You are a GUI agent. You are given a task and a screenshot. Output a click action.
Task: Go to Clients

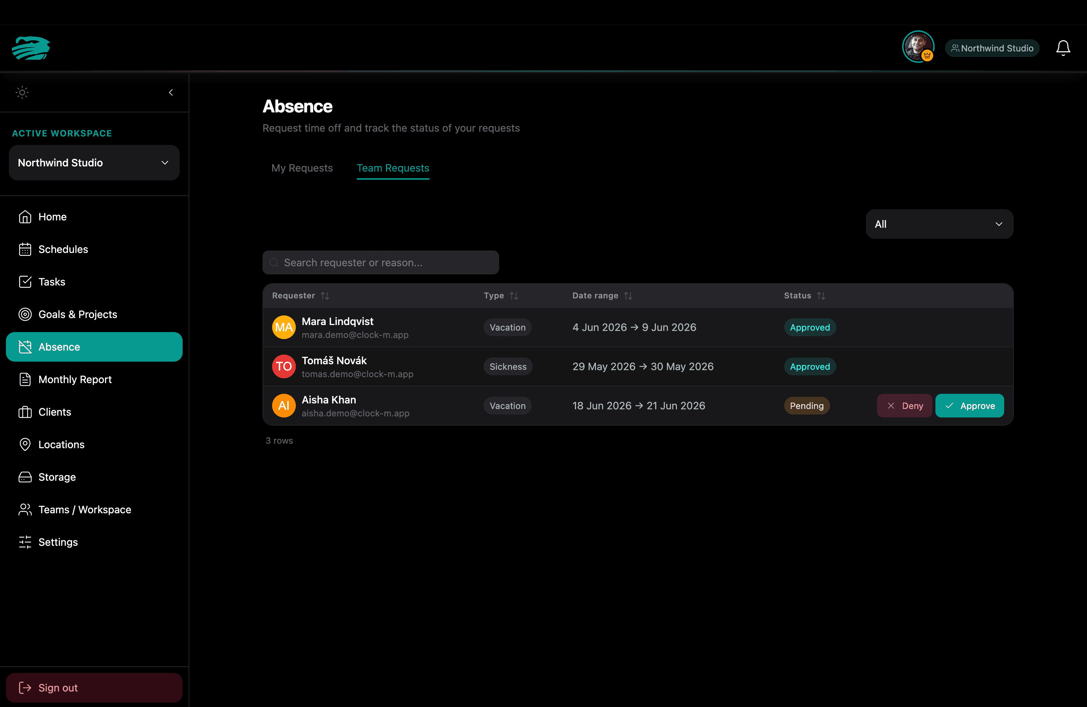point(94,412)
